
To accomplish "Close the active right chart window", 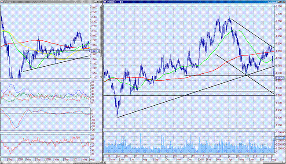I will [284, 2].
